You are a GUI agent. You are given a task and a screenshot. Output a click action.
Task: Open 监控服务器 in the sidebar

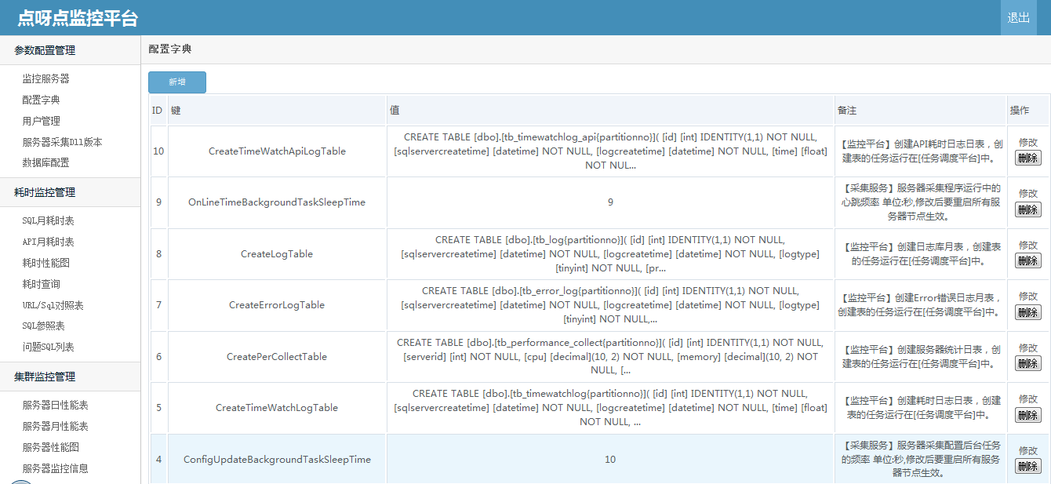(x=46, y=78)
